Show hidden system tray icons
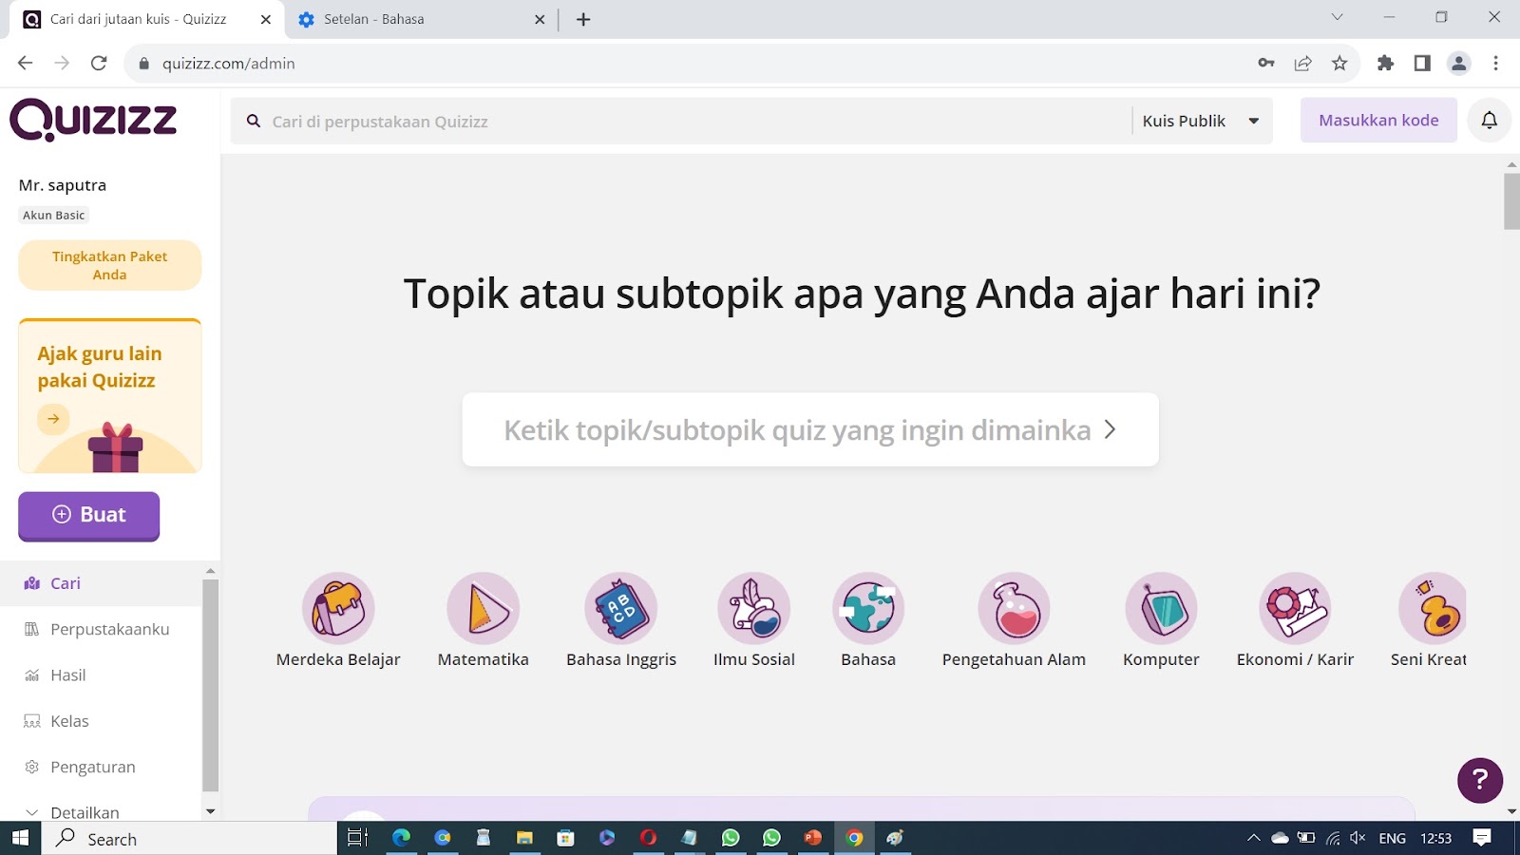Screen dimensions: 1520x855 [x=1254, y=838]
